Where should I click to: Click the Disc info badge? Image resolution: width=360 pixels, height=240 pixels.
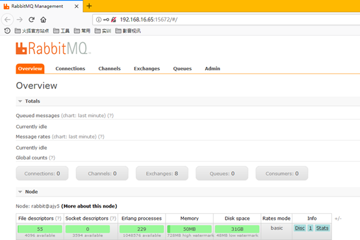pos(300,228)
